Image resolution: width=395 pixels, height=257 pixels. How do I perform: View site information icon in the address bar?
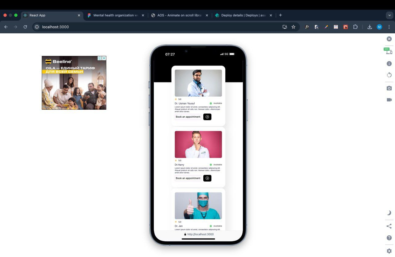pos(37,27)
